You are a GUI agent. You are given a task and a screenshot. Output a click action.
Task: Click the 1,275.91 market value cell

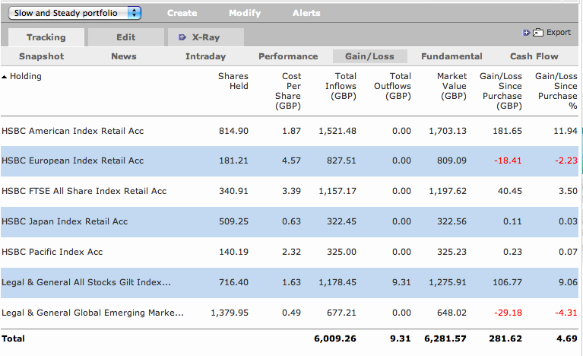coord(448,282)
